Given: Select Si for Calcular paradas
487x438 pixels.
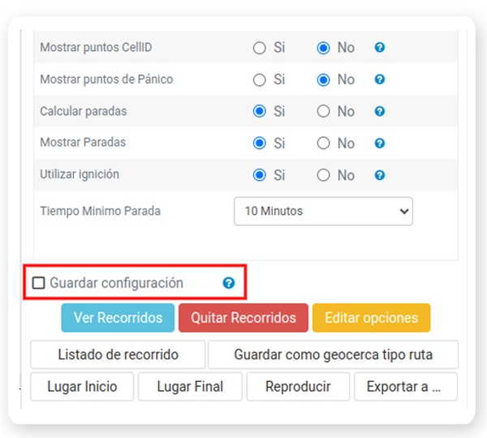Looking at the screenshot, I should point(260,111).
